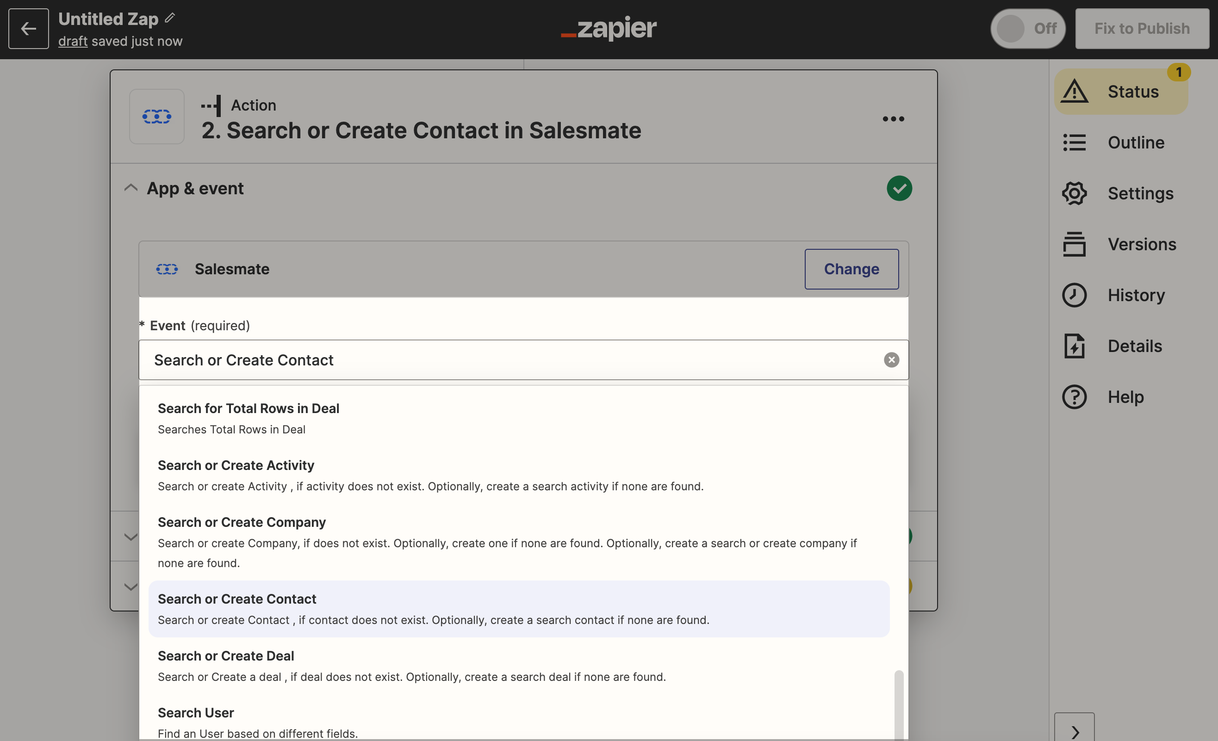Click the Salesmate logo in app row
The width and height of the screenshot is (1218, 741).
click(x=167, y=269)
